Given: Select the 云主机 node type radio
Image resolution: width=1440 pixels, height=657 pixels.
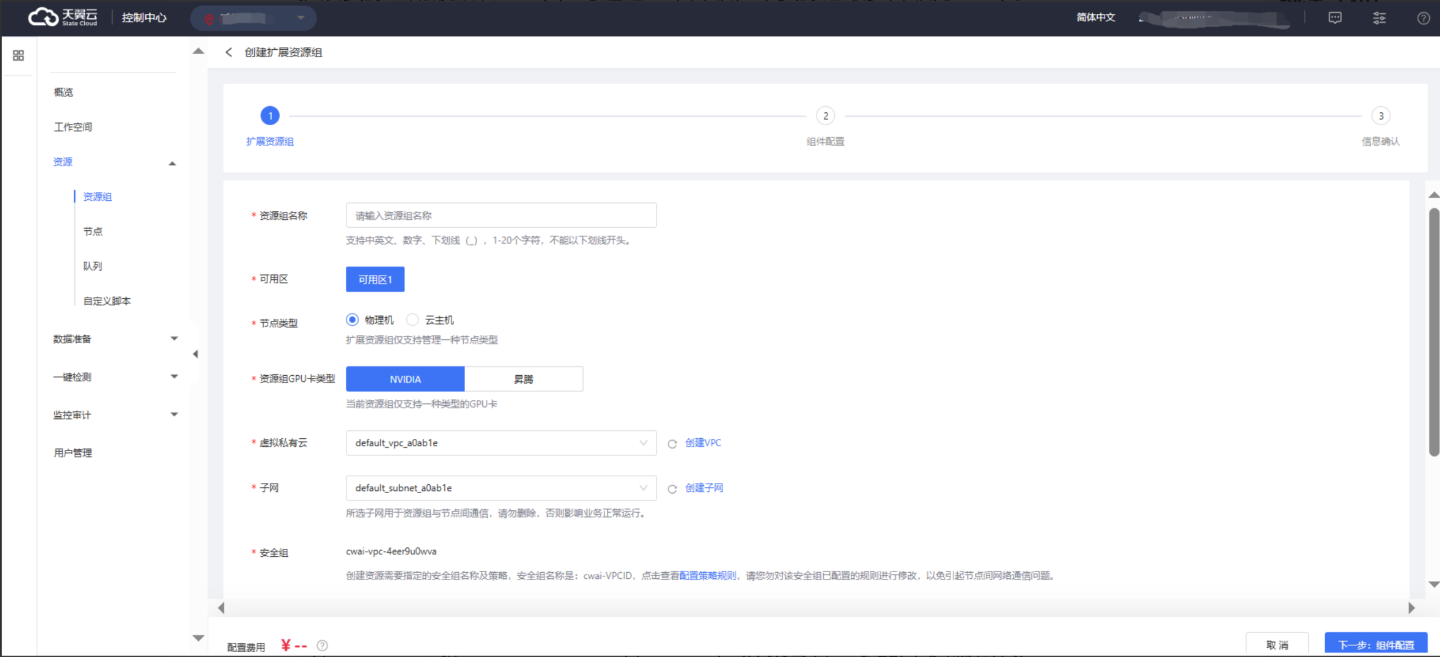Looking at the screenshot, I should point(413,320).
